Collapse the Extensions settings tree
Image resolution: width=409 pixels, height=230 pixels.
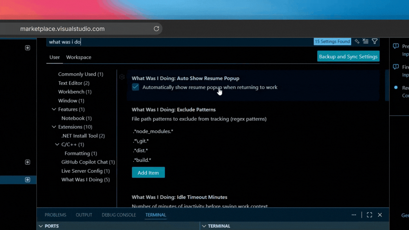click(54, 127)
